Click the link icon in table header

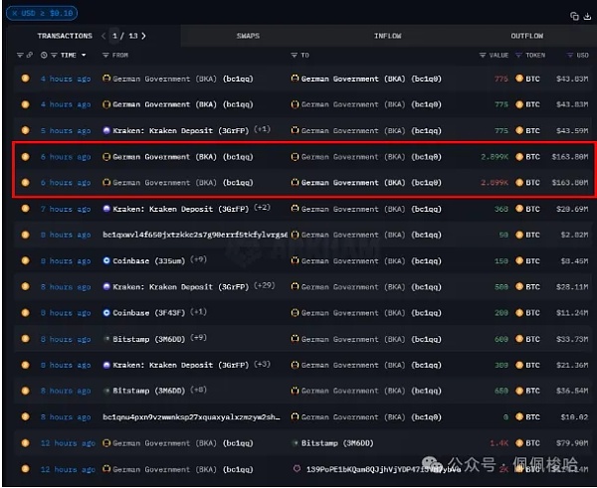[x=28, y=55]
